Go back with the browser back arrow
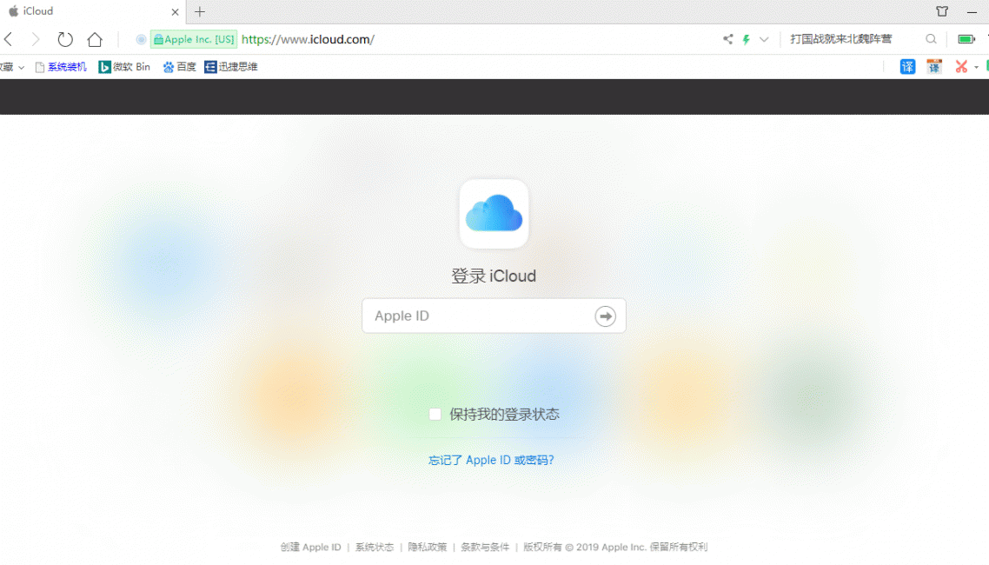The image size is (989, 565). [8, 39]
